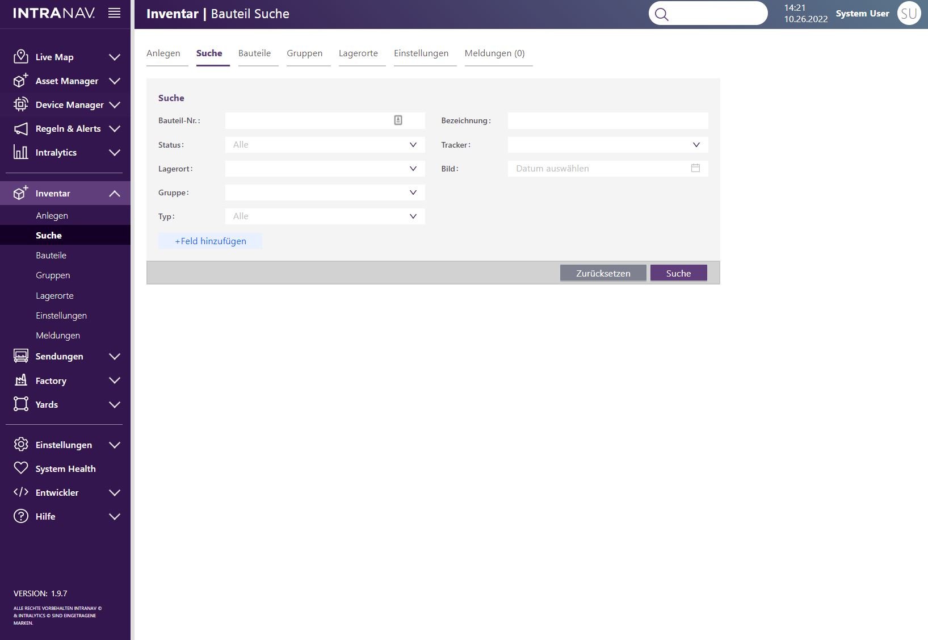The width and height of the screenshot is (928, 640).
Task: Expand the Intralytics chevron
Action: click(x=115, y=152)
